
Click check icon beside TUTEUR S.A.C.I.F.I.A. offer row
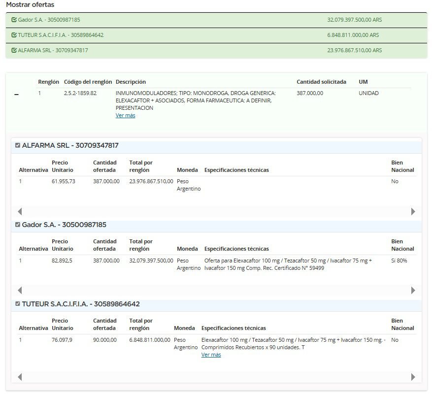tap(14, 35)
